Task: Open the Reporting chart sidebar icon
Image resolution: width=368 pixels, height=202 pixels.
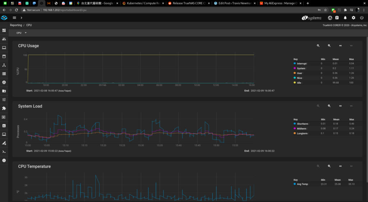Action: (4, 126)
